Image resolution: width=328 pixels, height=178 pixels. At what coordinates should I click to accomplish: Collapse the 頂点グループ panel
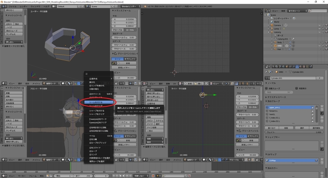point(266,101)
